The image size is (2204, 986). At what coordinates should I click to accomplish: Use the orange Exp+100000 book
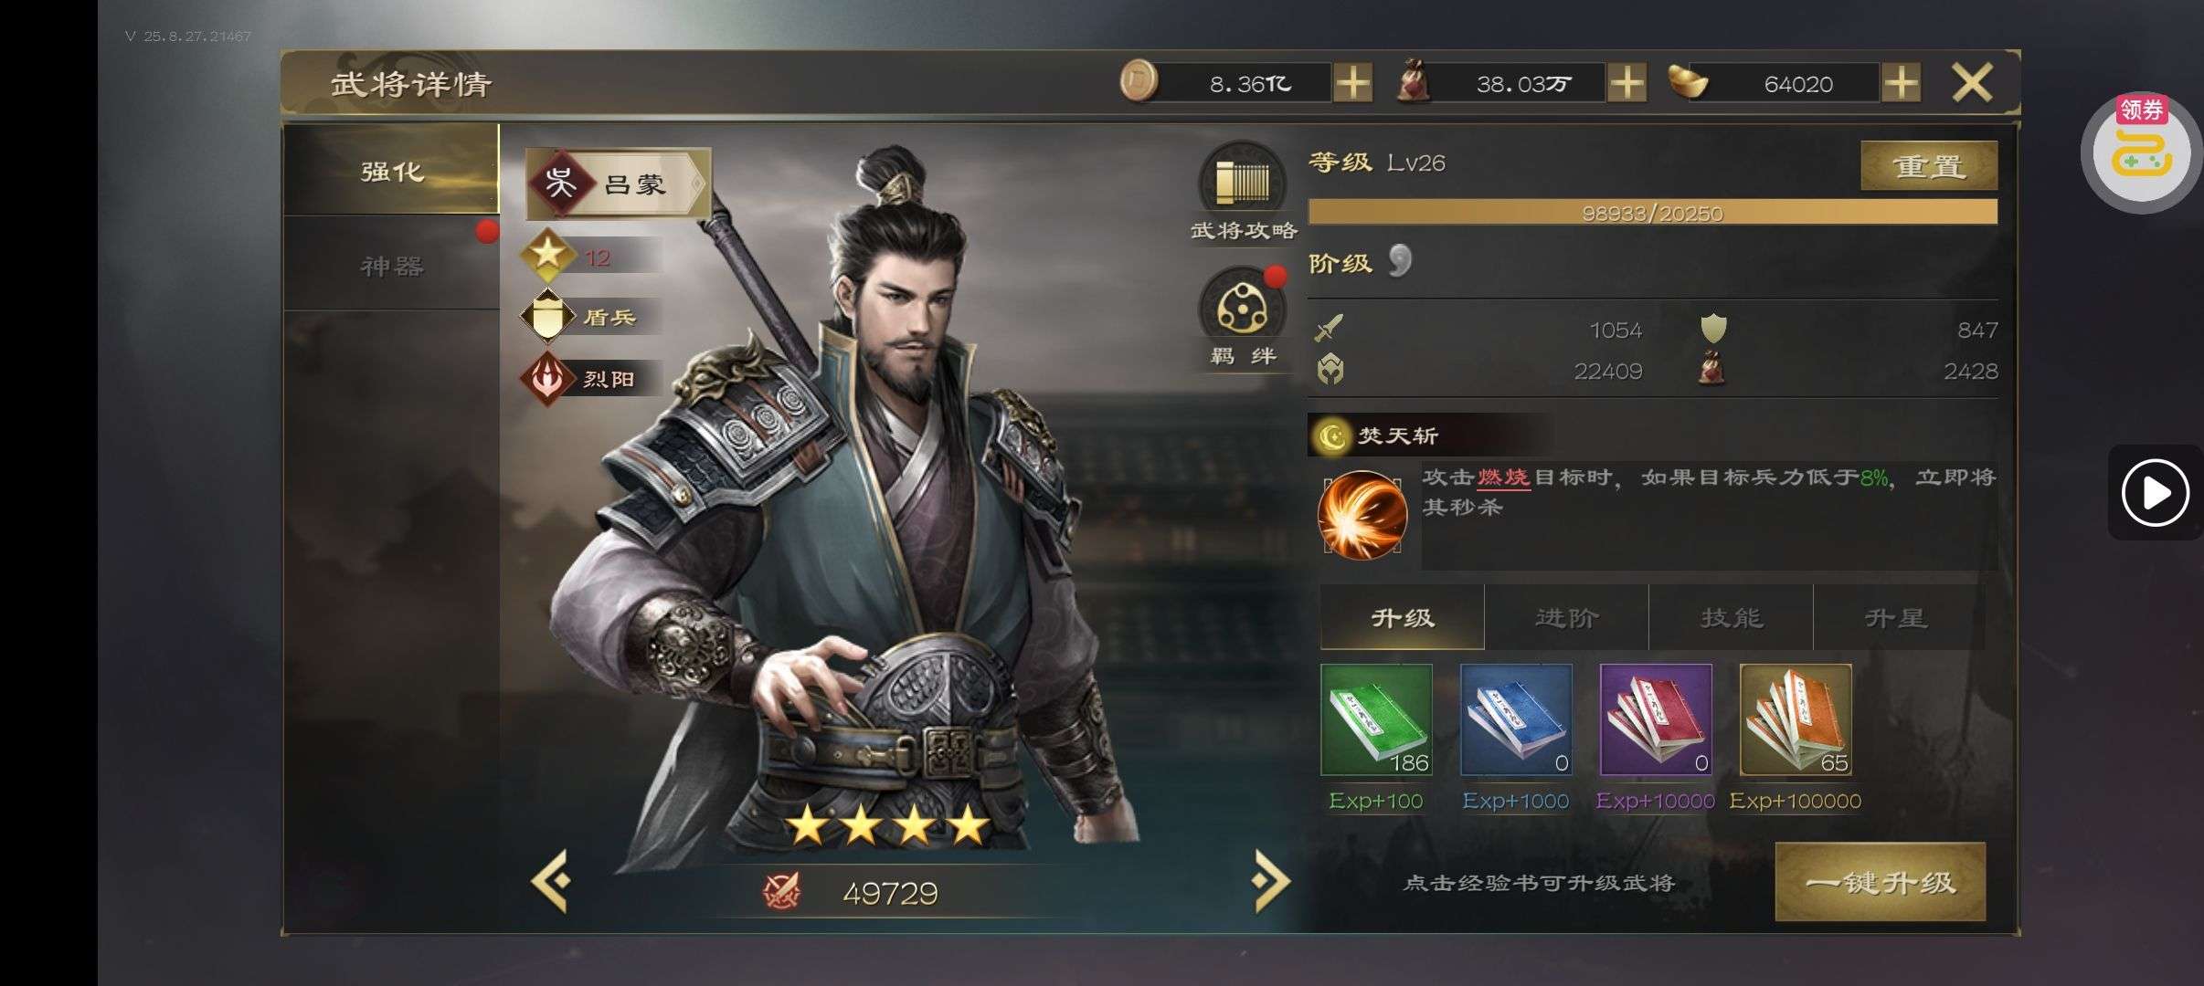point(1796,720)
